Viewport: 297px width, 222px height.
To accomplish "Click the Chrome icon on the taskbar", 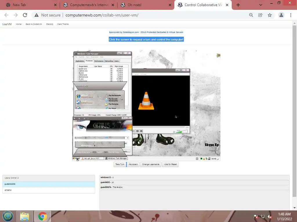I will click(43, 216).
